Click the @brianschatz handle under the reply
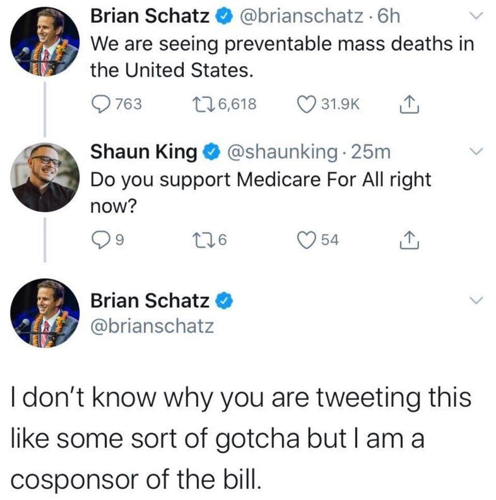The width and height of the screenshot is (496, 500). [x=152, y=326]
